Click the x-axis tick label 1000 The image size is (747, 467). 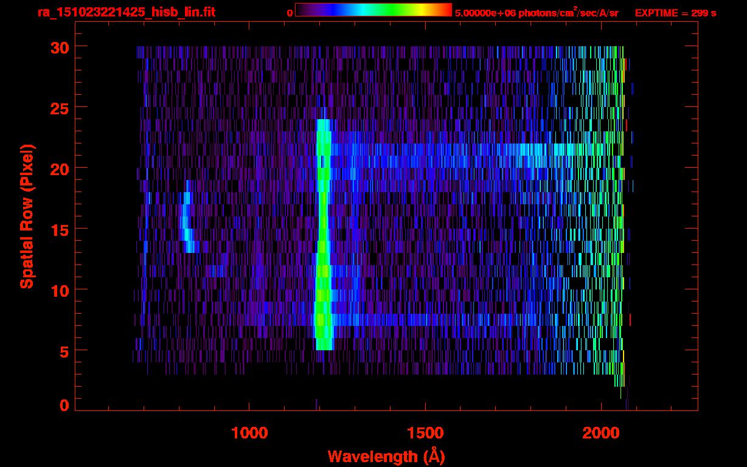pyautogui.click(x=249, y=432)
